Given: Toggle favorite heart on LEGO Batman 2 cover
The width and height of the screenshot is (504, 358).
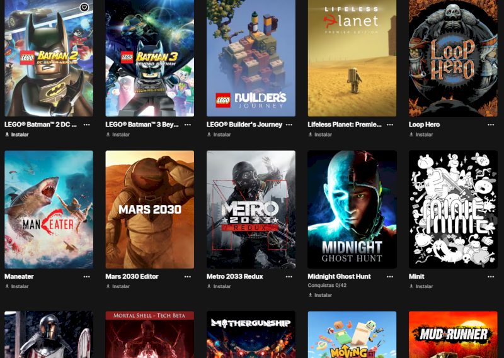Looking at the screenshot, I should pyautogui.click(x=84, y=7).
